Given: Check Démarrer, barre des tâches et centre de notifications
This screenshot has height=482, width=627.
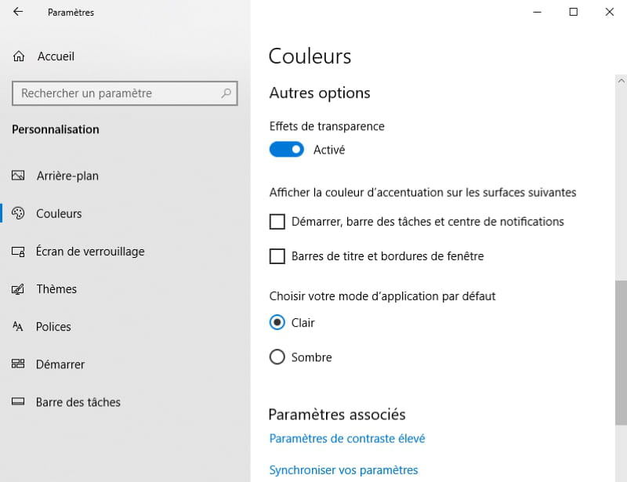Looking at the screenshot, I should point(277,222).
